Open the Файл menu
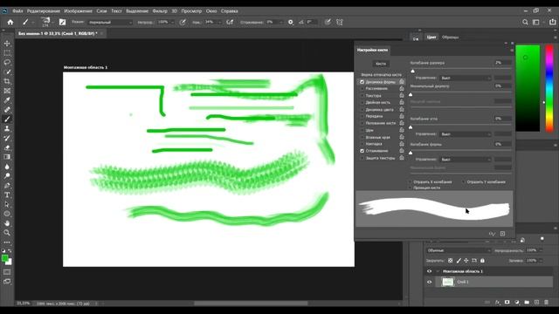 pyautogui.click(x=17, y=11)
